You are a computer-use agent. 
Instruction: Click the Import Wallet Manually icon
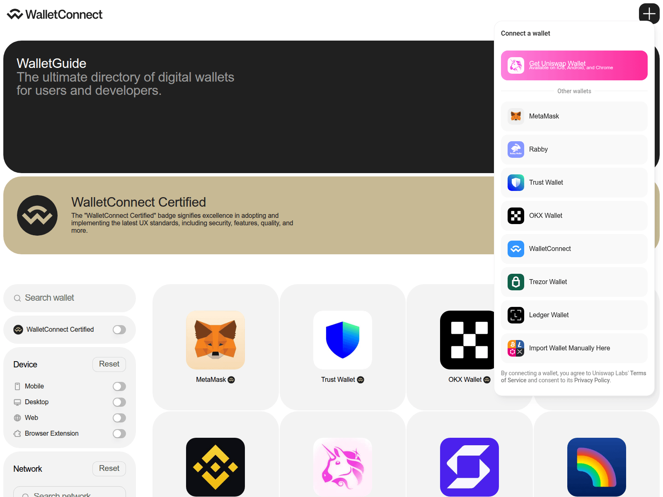tap(516, 348)
